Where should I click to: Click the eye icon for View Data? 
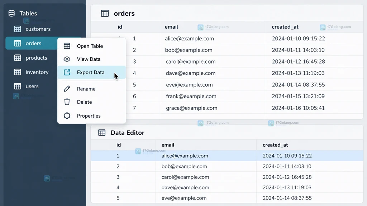pos(67,59)
